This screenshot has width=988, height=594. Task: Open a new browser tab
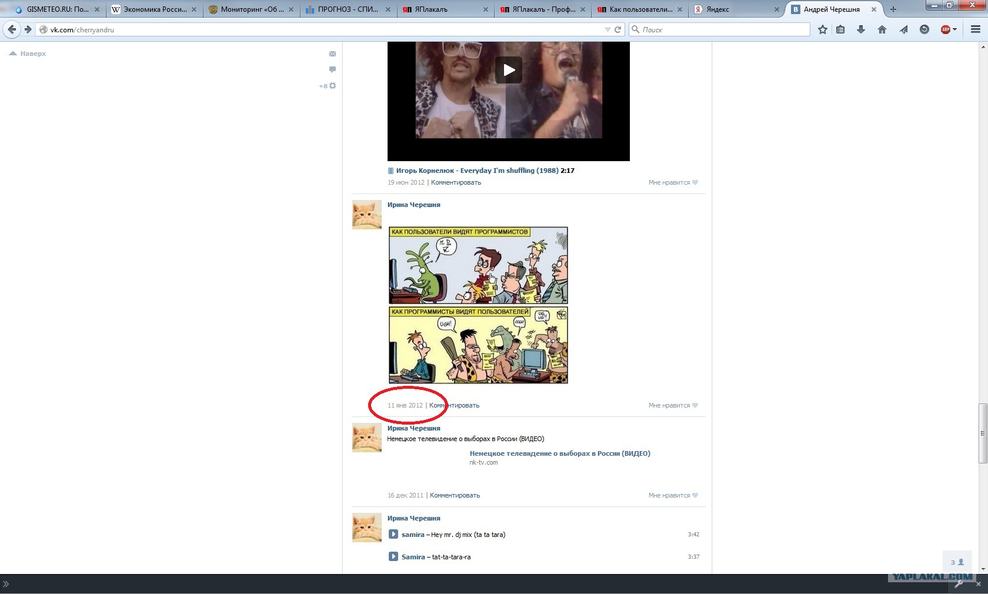893,9
